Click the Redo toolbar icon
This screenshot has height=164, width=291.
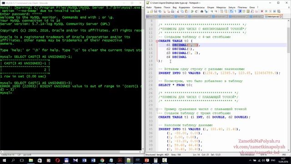click(x=196, y=11)
